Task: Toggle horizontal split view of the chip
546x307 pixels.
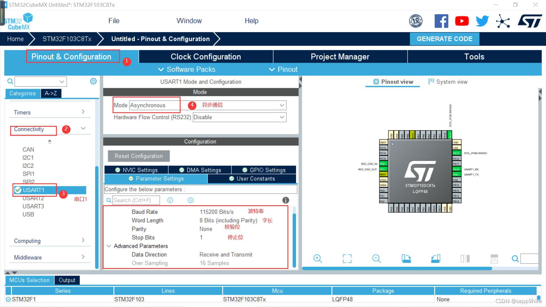Action: [x=494, y=258]
